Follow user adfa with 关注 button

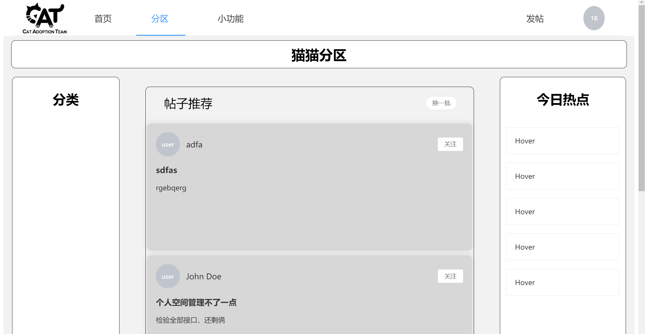(x=450, y=144)
